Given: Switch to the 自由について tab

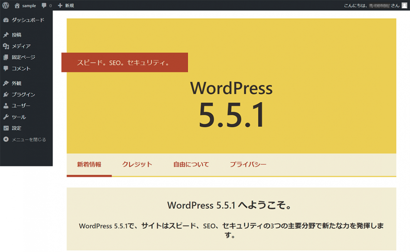Looking at the screenshot, I should point(191,164).
